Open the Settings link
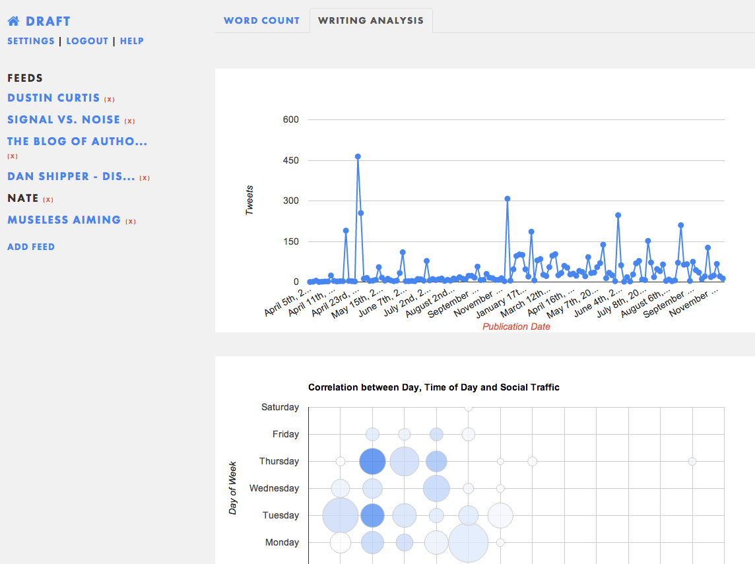This screenshot has width=755, height=564. click(31, 41)
